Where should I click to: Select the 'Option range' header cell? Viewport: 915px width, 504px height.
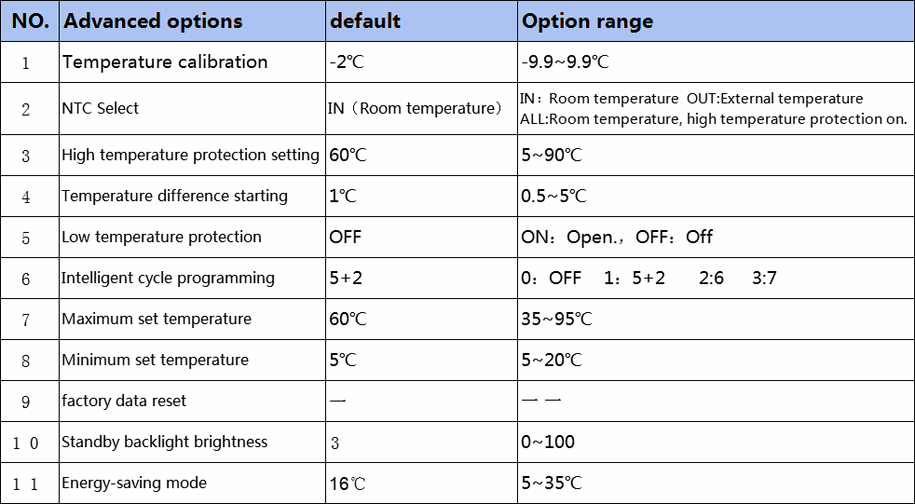pos(716,21)
